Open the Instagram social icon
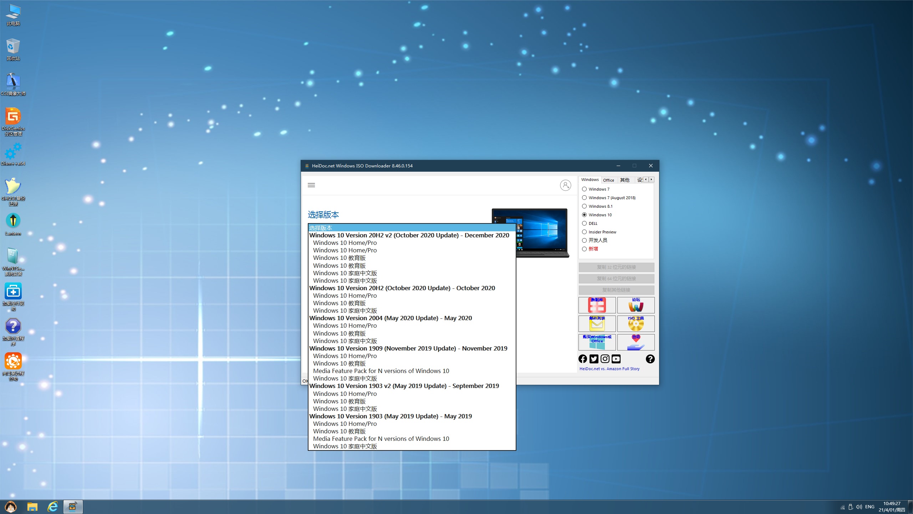The image size is (913, 514). tap(605, 359)
